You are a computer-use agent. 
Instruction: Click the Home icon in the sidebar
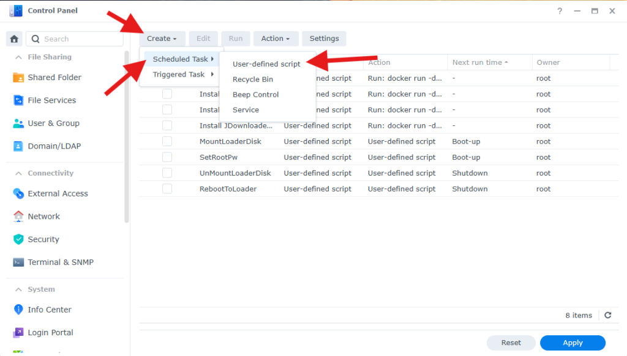pyautogui.click(x=15, y=39)
